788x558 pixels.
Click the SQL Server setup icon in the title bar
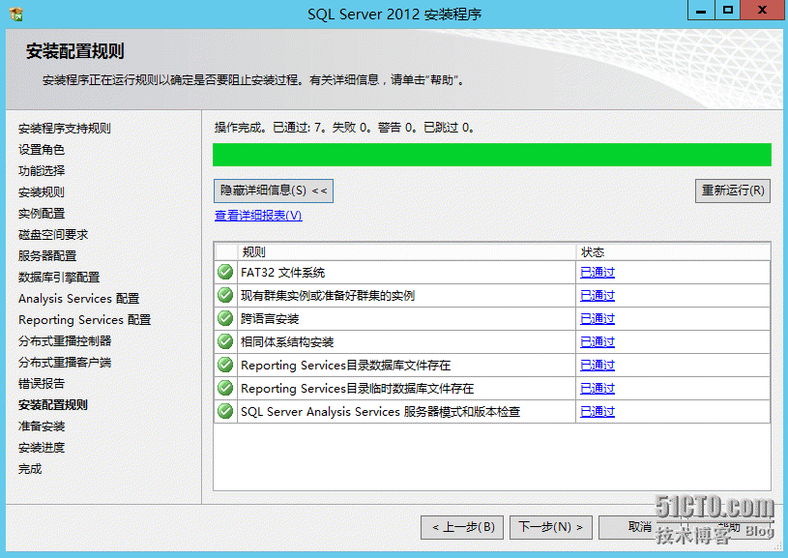pyautogui.click(x=16, y=14)
